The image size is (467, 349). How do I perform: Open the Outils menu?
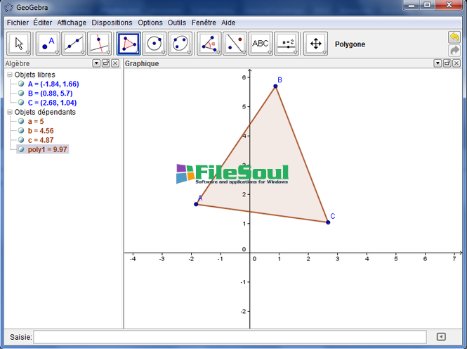(177, 23)
